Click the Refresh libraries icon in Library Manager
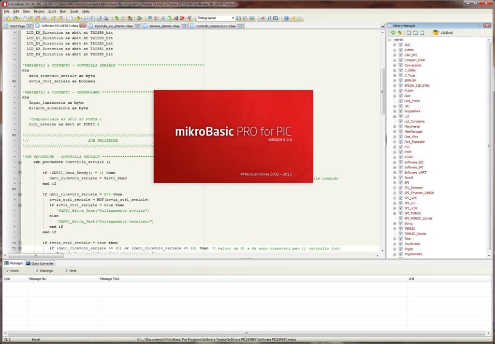Viewport: 495px width, 344px height. (393, 32)
